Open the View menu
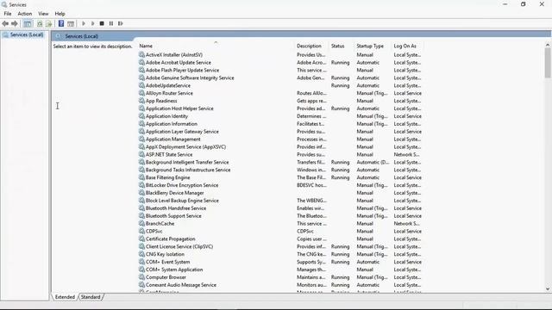This screenshot has height=310, width=552. (43, 14)
